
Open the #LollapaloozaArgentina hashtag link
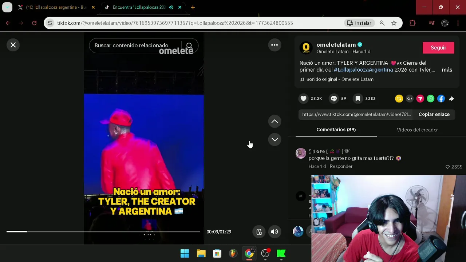[x=363, y=70]
